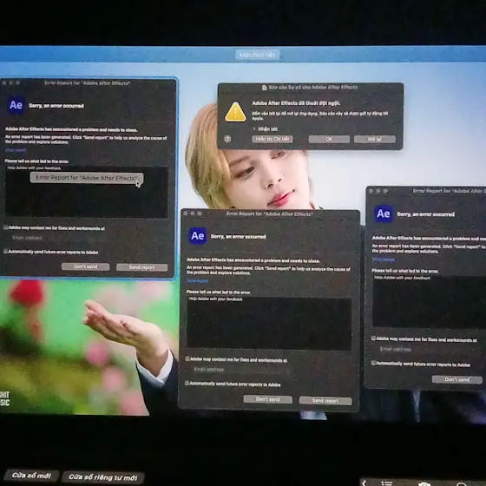Click the help question mark icon in crash dialog
Image resolution: width=486 pixels, height=486 pixels.
[227, 139]
